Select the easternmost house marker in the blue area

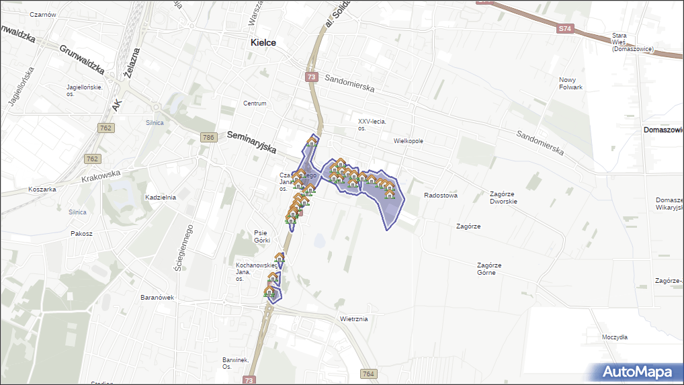pos(389,194)
